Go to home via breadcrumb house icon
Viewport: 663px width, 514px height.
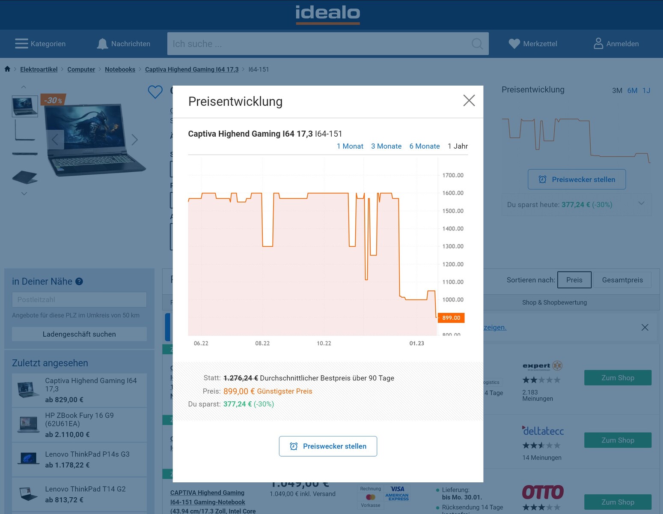7,69
